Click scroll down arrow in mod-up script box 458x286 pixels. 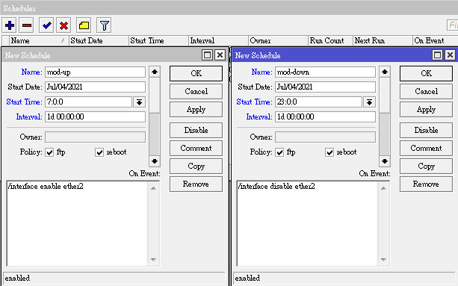coord(154,259)
